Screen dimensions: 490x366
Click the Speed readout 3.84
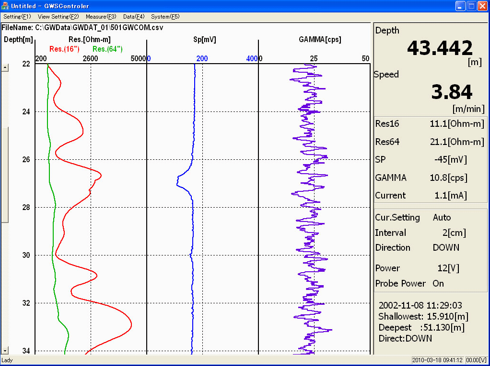coord(452,92)
